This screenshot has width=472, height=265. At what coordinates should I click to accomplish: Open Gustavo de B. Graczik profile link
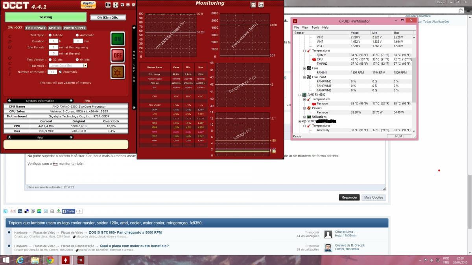(350, 245)
